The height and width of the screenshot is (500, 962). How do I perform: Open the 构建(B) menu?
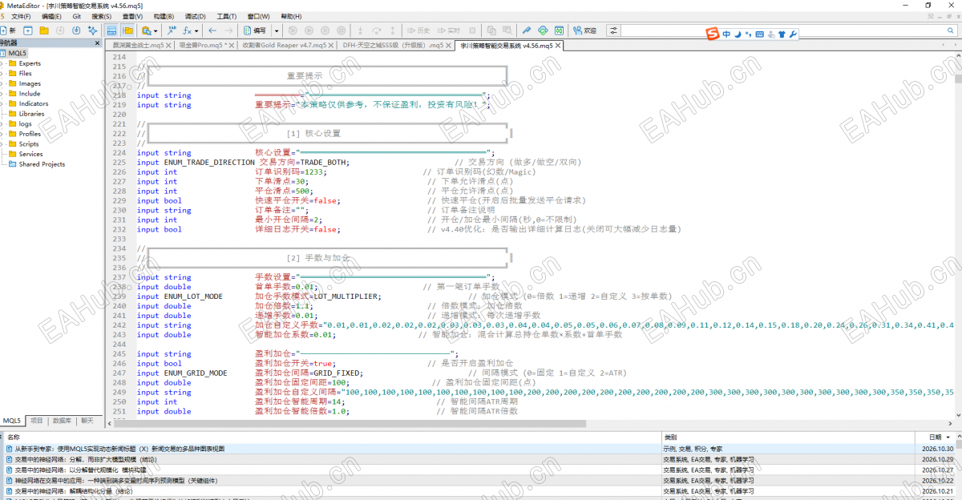click(164, 16)
